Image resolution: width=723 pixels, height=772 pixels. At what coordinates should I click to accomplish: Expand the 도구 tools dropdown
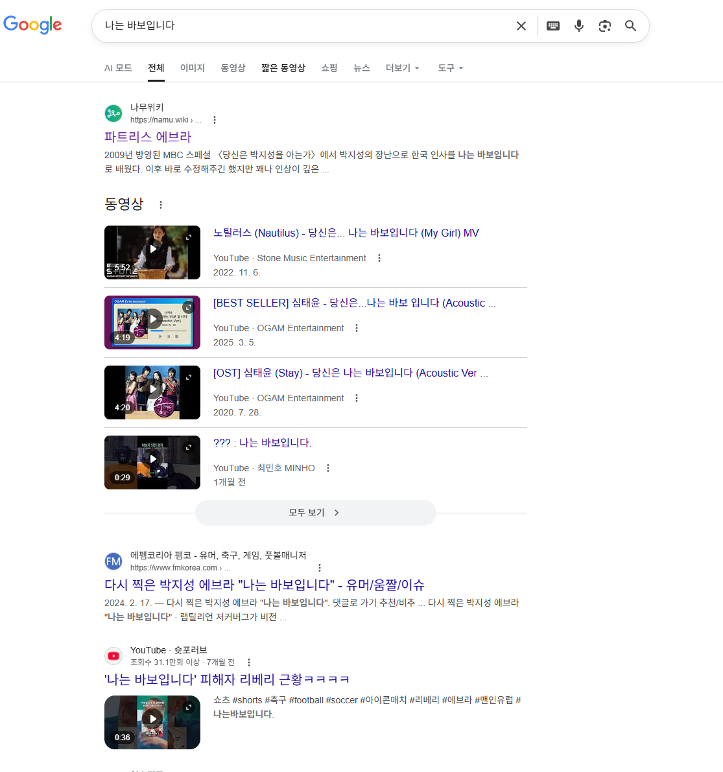(x=450, y=68)
